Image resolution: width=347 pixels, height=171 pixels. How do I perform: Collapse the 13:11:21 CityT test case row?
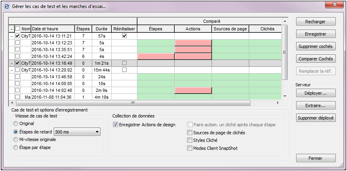[x=11, y=36]
